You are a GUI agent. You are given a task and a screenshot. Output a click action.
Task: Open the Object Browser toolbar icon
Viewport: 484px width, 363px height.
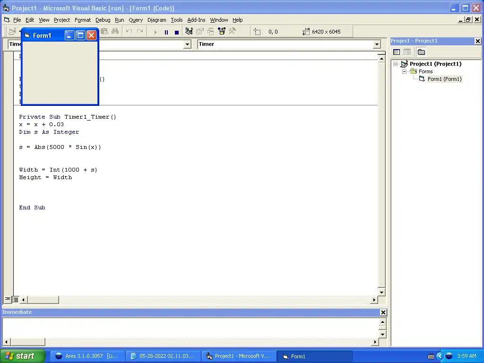pos(221,32)
